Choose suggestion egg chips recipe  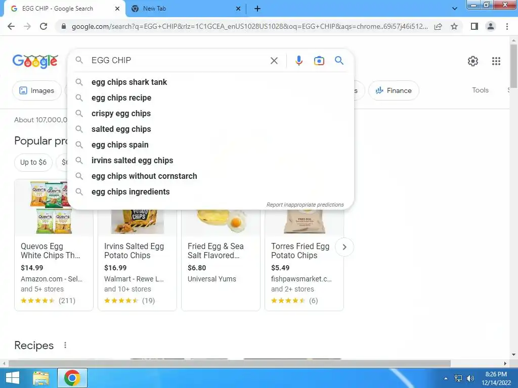[x=210, y=98]
